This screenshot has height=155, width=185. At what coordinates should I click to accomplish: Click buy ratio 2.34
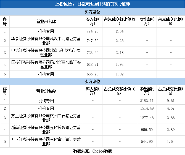pyautogui.click(x=120, y=31)
